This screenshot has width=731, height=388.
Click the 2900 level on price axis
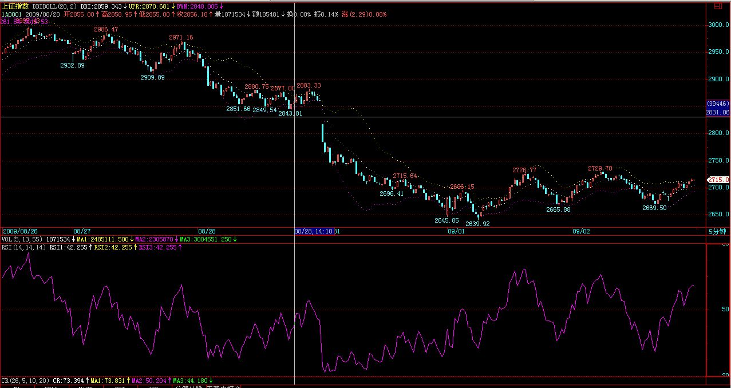point(718,79)
